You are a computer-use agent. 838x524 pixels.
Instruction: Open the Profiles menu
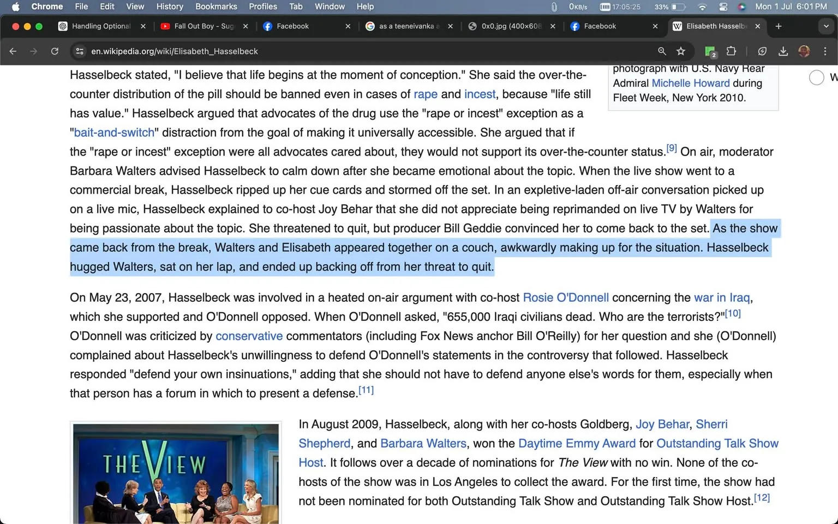[x=263, y=7]
